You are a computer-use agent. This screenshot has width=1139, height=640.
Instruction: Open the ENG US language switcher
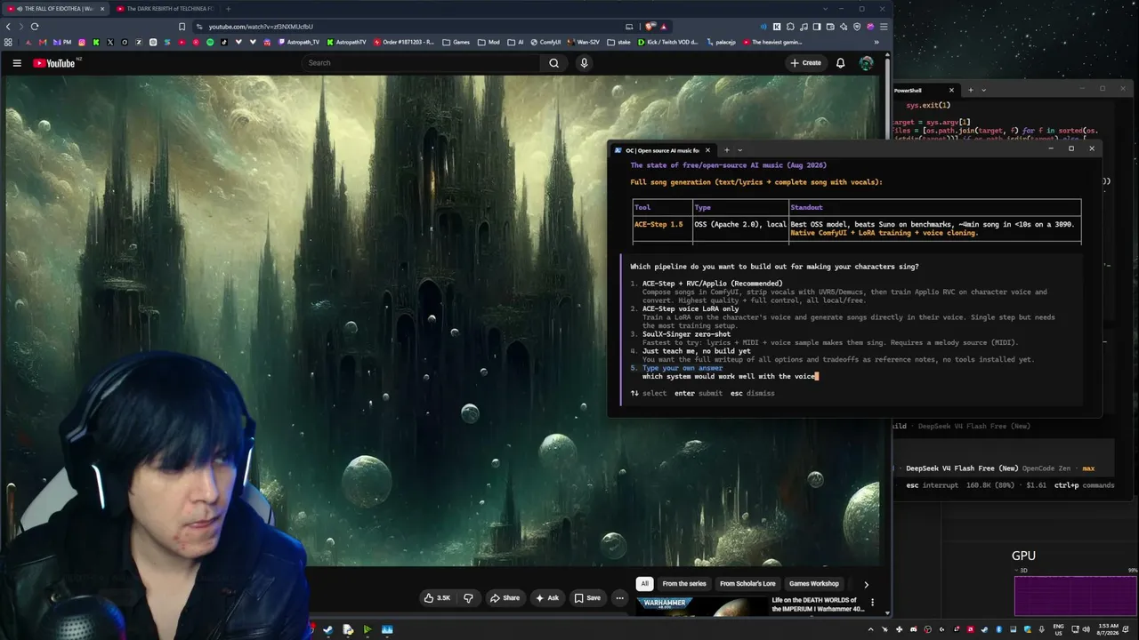pos(1058,629)
